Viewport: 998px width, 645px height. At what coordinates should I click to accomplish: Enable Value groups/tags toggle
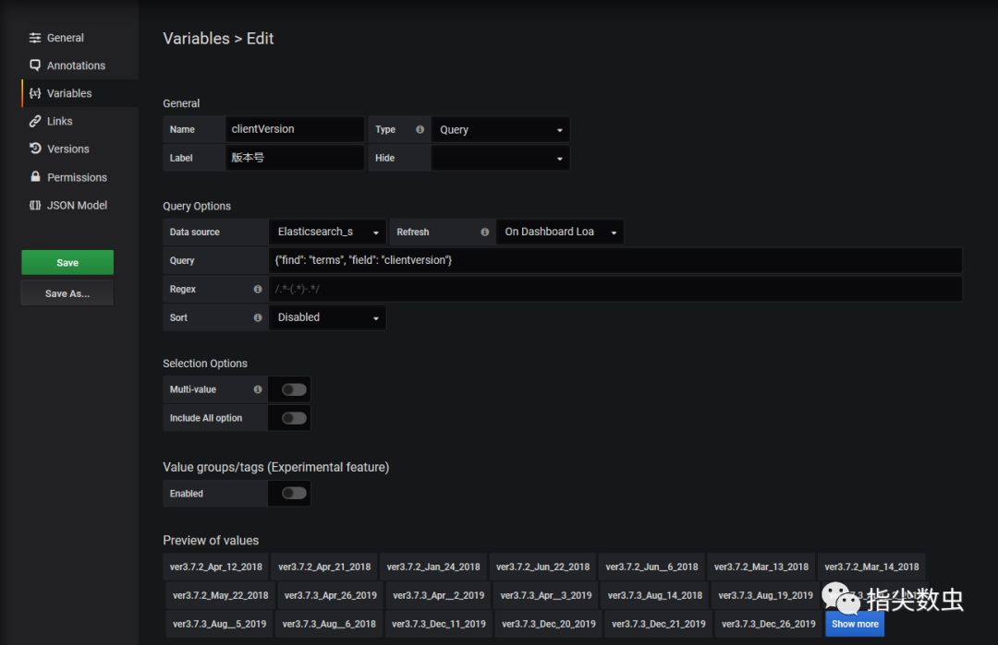pyautogui.click(x=294, y=494)
